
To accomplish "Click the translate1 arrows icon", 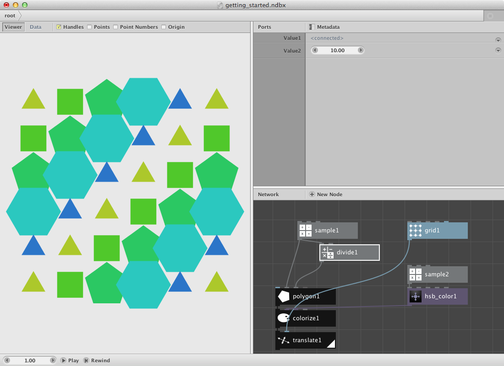I will [x=283, y=340].
